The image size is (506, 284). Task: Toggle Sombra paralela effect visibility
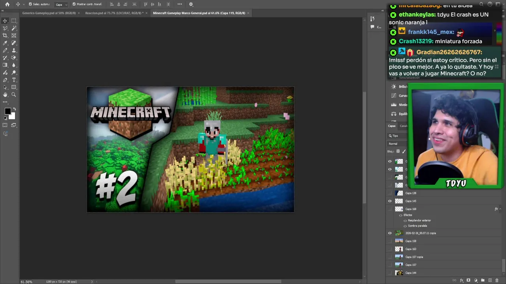click(405, 226)
